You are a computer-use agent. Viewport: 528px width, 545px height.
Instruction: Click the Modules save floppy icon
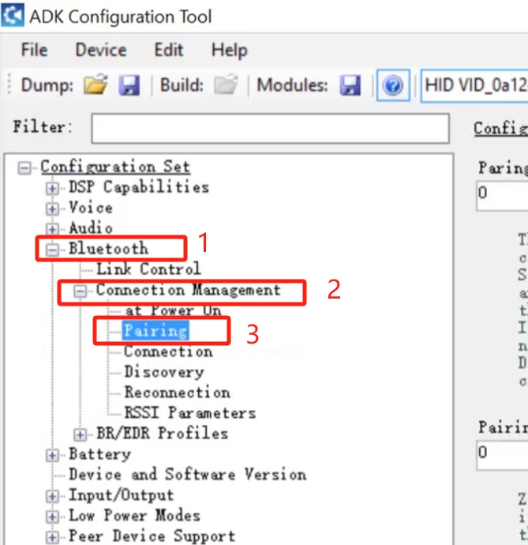[x=350, y=85]
